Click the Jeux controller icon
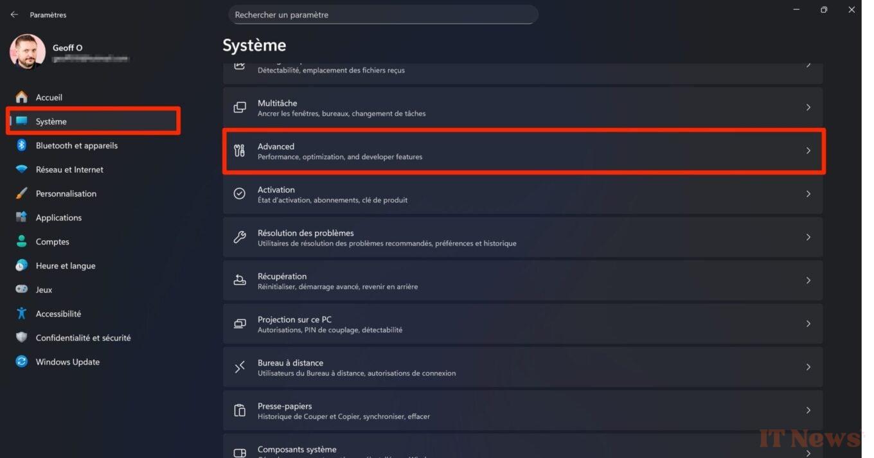Image resolution: width=874 pixels, height=458 pixels. pyautogui.click(x=22, y=290)
